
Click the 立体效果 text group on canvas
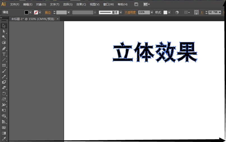pyautogui.click(x=155, y=52)
